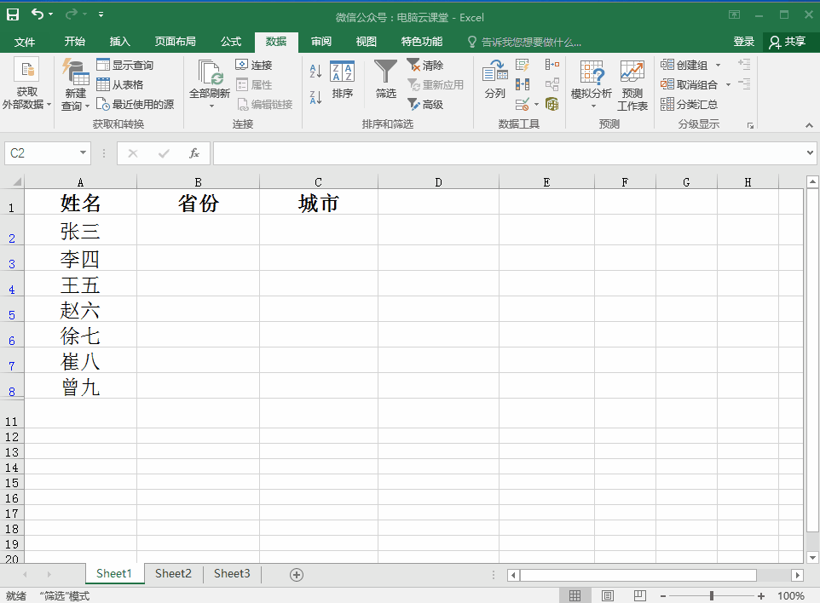Image resolution: width=820 pixels, height=603 pixels.
Task: Toggle the Filter (筛选) funnel
Action: (386, 79)
